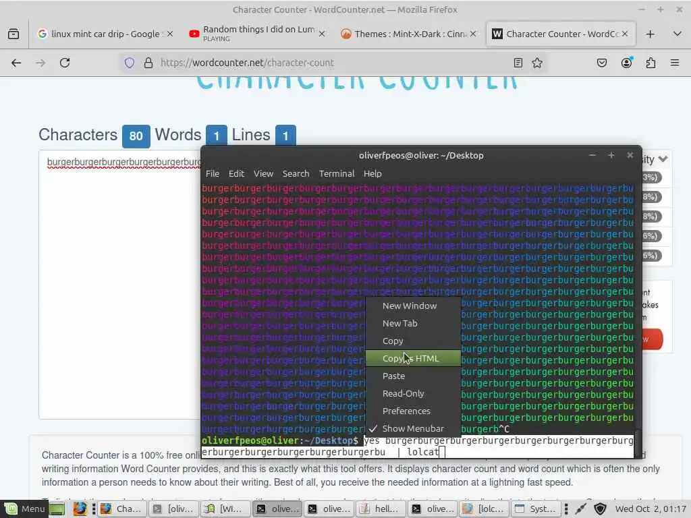Expand the density panel chevron

(x=663, y=159)
